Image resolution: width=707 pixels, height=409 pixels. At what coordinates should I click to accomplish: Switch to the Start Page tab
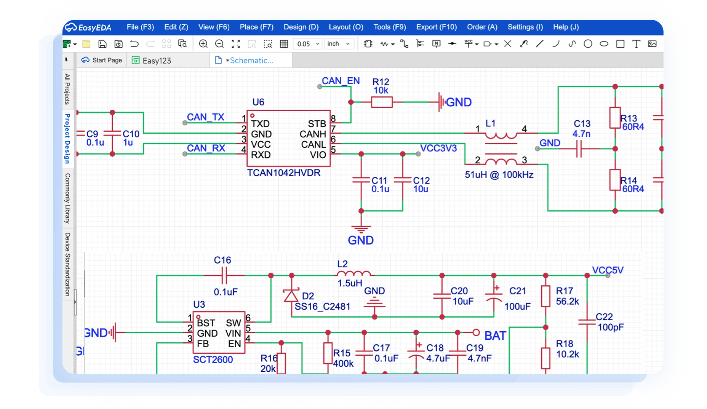(102, 60)
